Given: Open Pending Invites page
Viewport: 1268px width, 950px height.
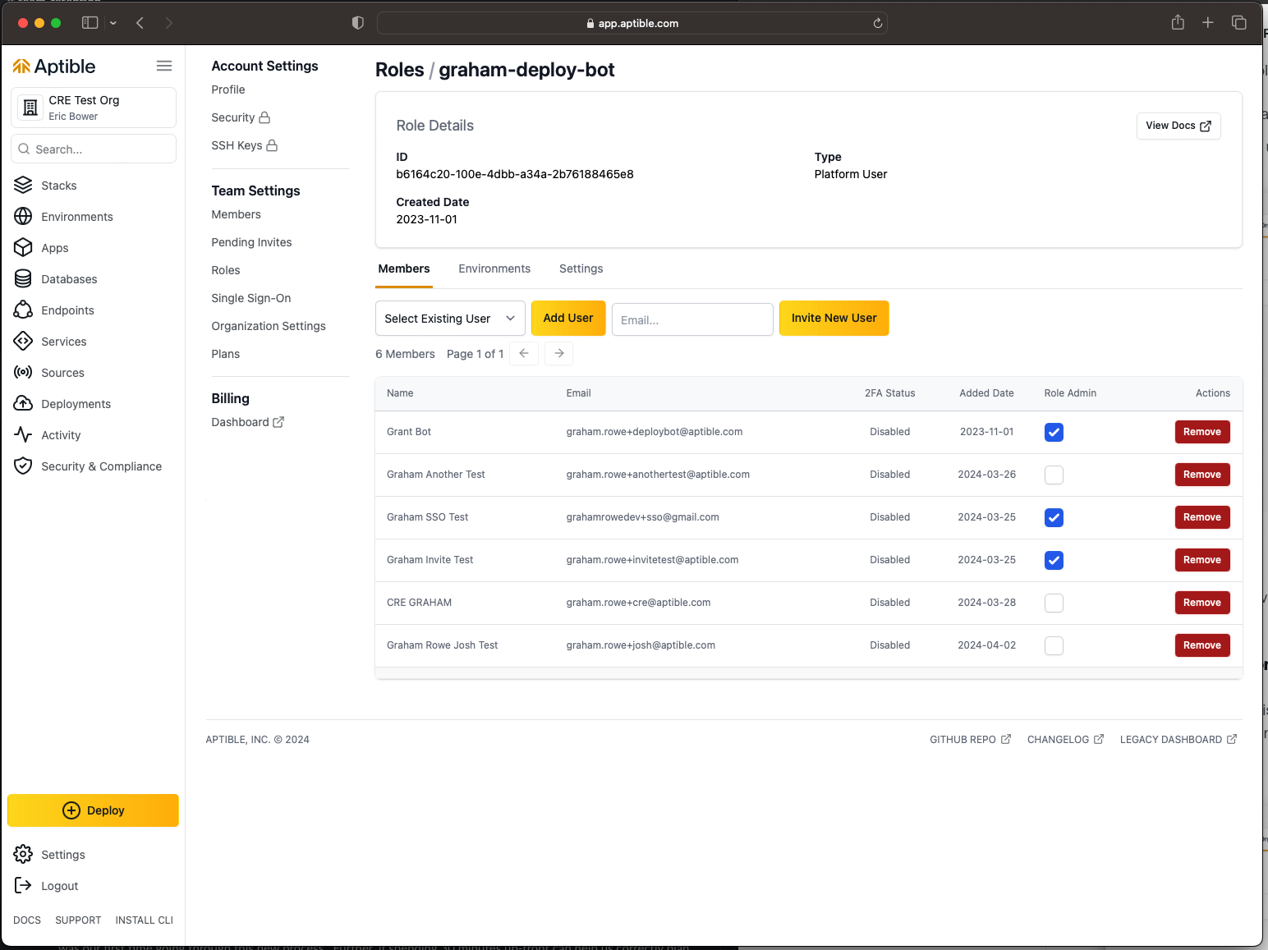Looking at the screenshot, I should [x=251, y=242].
